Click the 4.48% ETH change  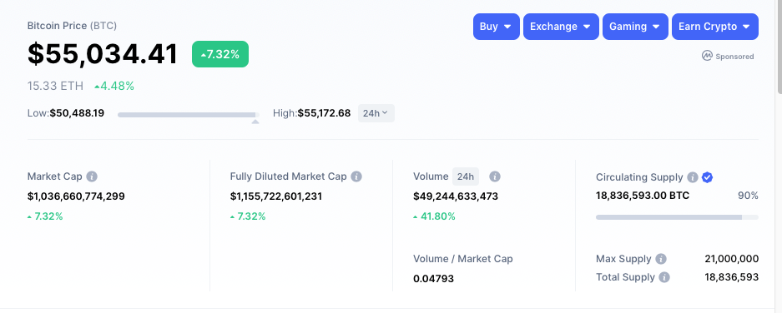coord(114,86)
